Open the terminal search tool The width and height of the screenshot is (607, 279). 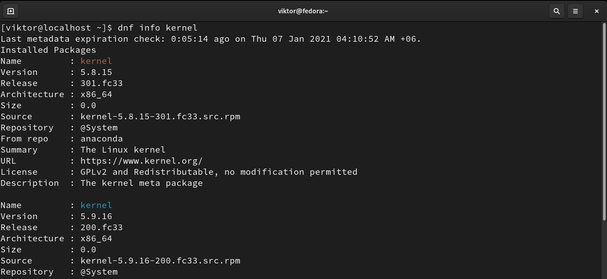(x=556, y=11)
